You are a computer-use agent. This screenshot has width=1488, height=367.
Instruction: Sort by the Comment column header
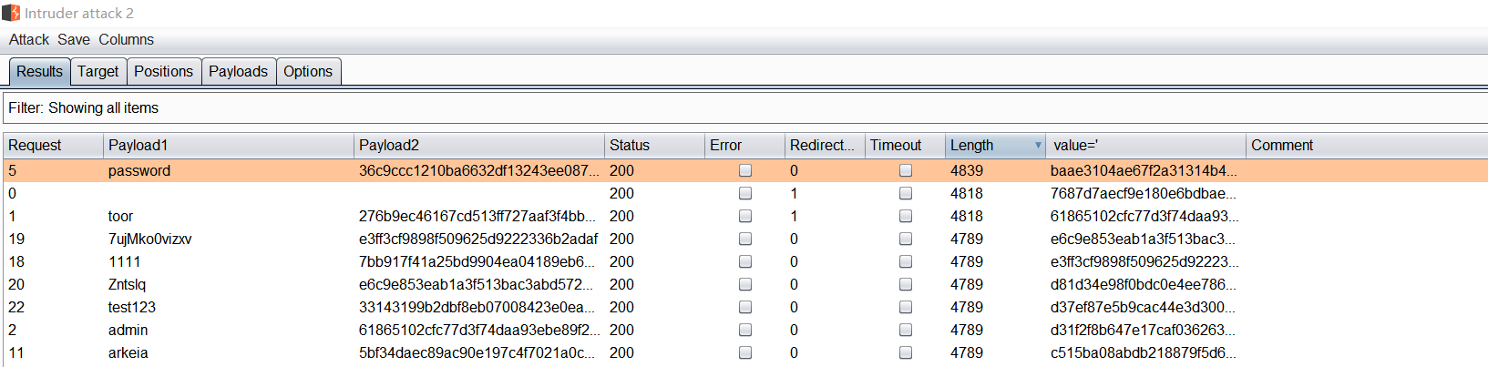[x=1367, y=145]
